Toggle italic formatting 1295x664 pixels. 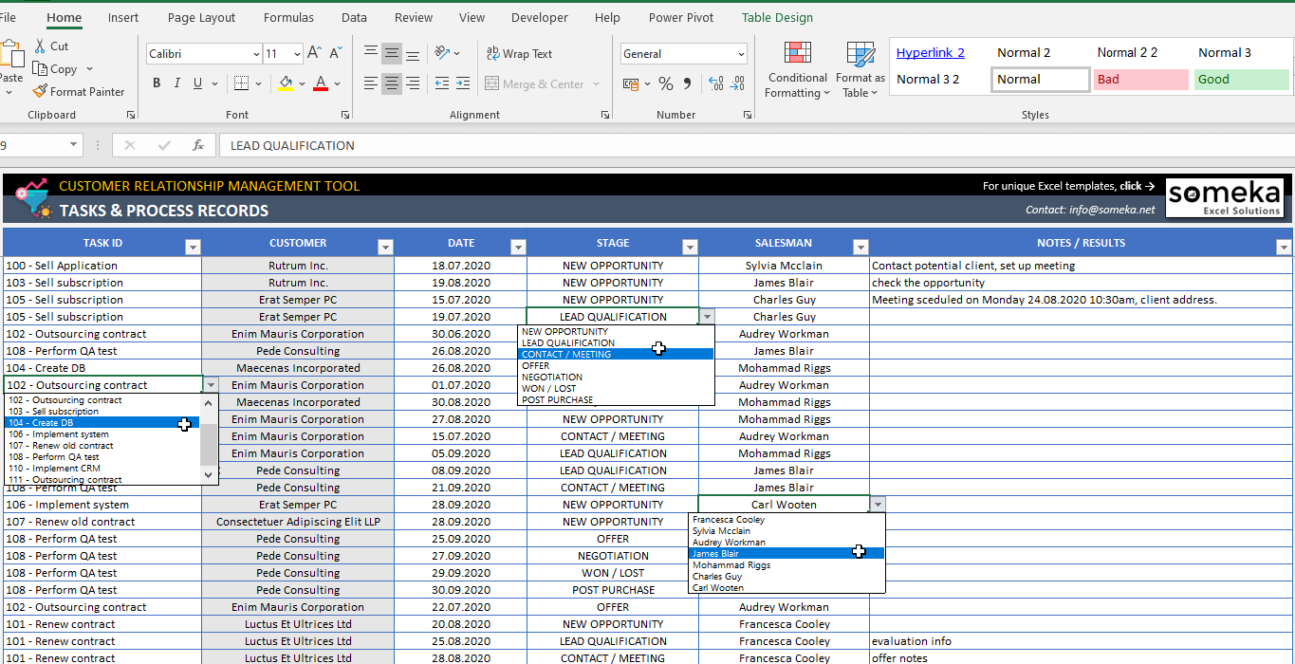[176, 83]
